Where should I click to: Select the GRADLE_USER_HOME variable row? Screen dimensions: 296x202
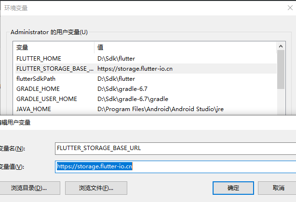146,99
